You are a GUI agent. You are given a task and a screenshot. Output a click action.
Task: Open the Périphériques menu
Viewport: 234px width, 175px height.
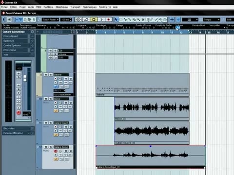tap(90, 7)
